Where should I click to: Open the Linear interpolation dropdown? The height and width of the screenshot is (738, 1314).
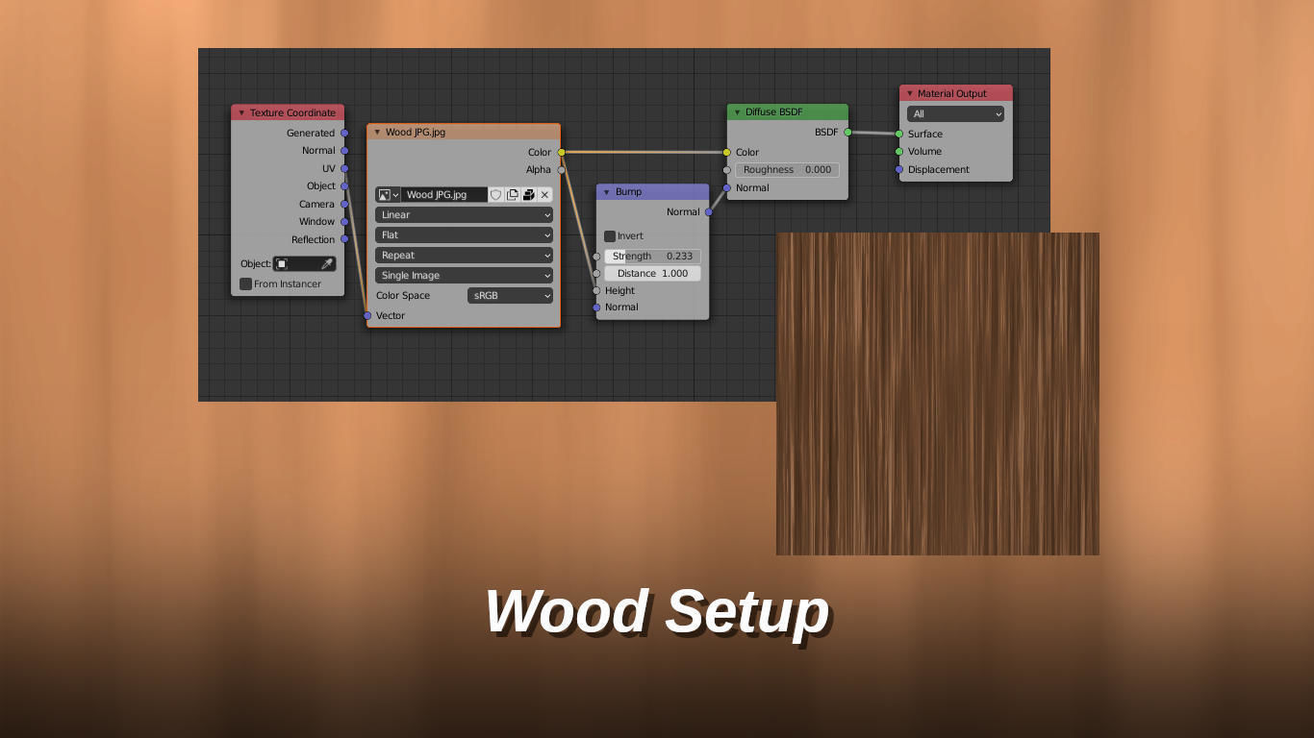[464, 215]
